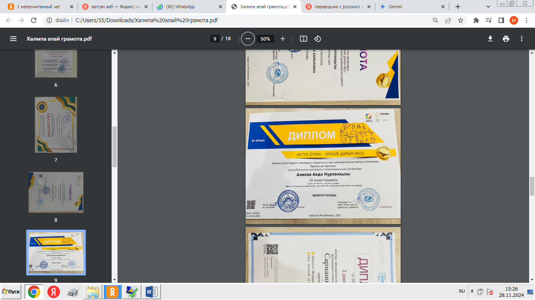This screenshot has height=300, width=535.
Task: Open the Extensions puzzle icon
Action: click(x=476, y=20)
